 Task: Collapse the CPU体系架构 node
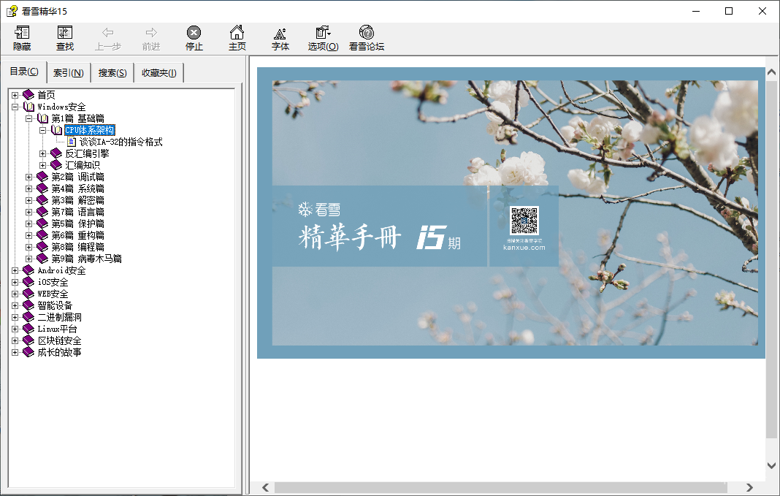coord(43,130)
